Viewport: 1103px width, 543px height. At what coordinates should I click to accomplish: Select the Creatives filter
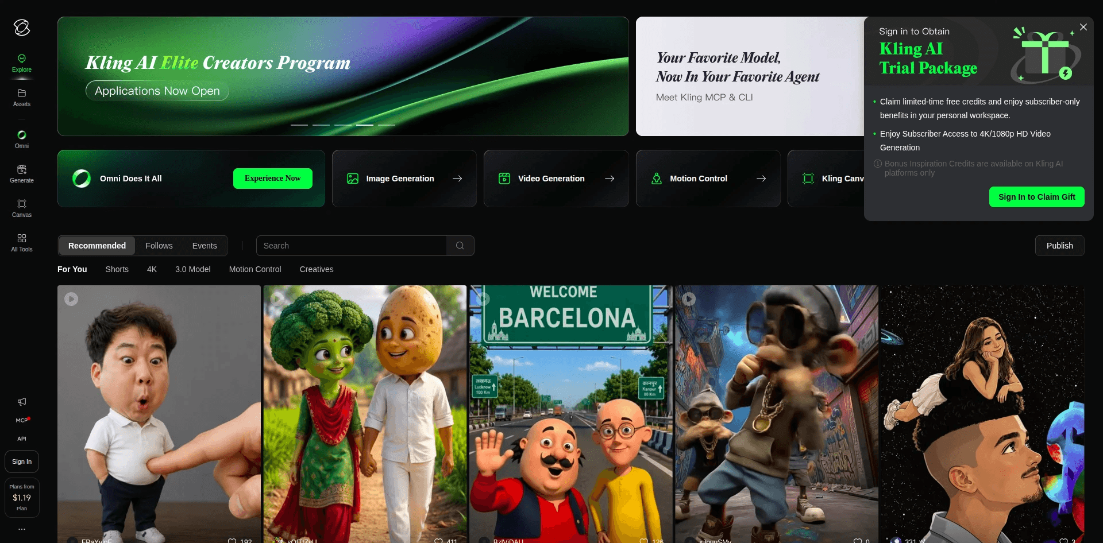[x=317, y=269]
